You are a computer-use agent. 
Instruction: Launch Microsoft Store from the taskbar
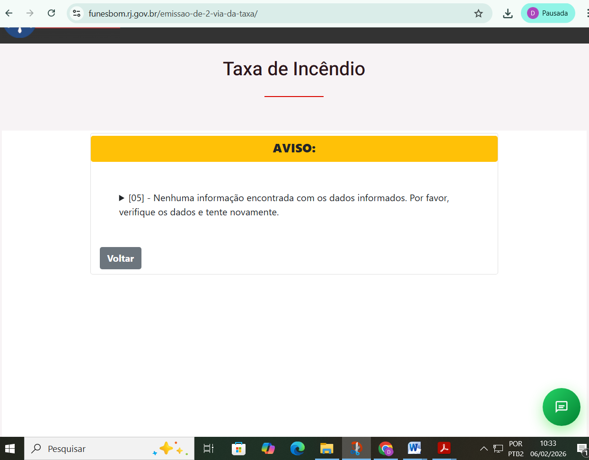[x=238, y=449]
